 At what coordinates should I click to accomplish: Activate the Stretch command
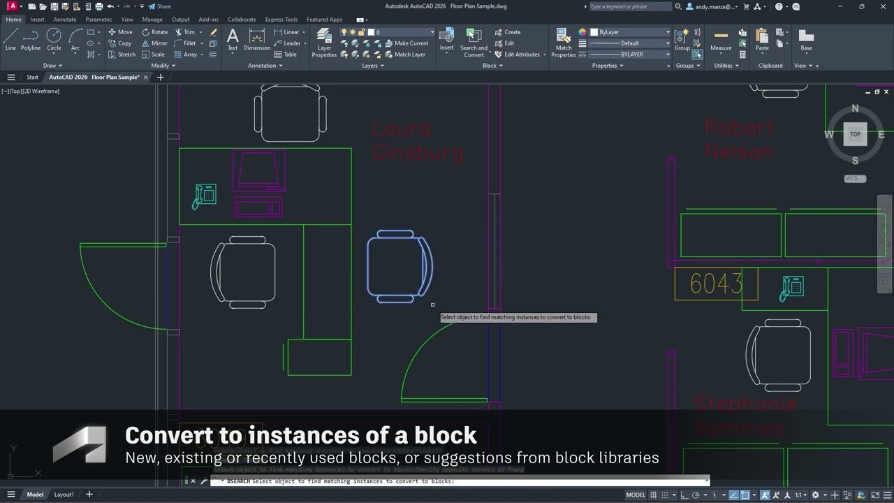pyautogui.click(x=122, y=54)
